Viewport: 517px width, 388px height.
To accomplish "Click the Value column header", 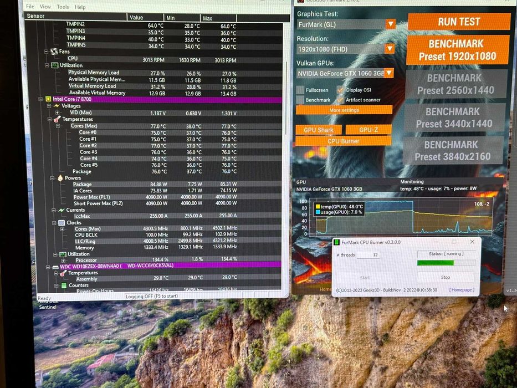I will (145, 18).
